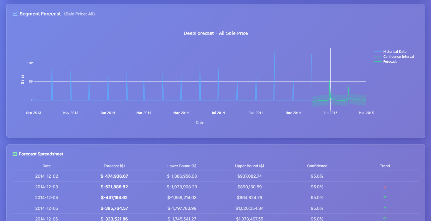
Task: Click the Jan 2015 x-axis label
Action: coord(330,113)
